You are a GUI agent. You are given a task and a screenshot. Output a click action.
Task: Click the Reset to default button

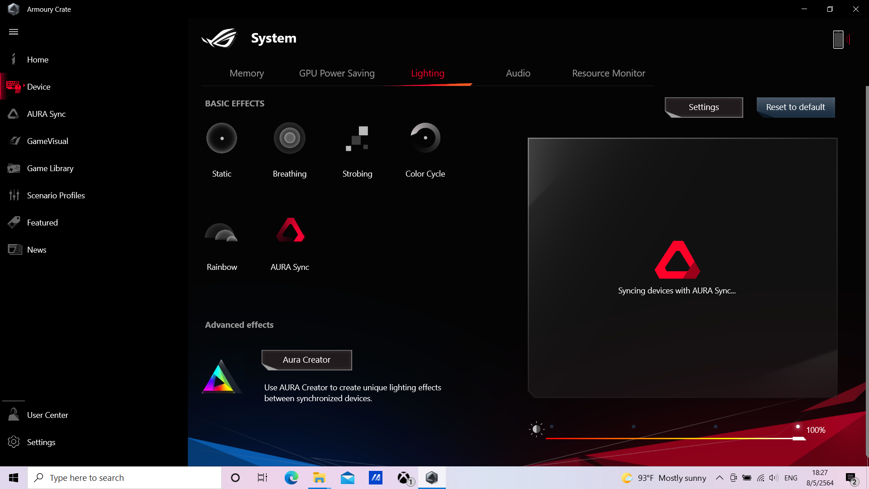pos(795,107)
